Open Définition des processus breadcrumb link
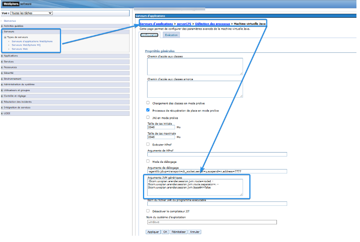Viewport: 360px width, 242px height. [x=213, y=24]
